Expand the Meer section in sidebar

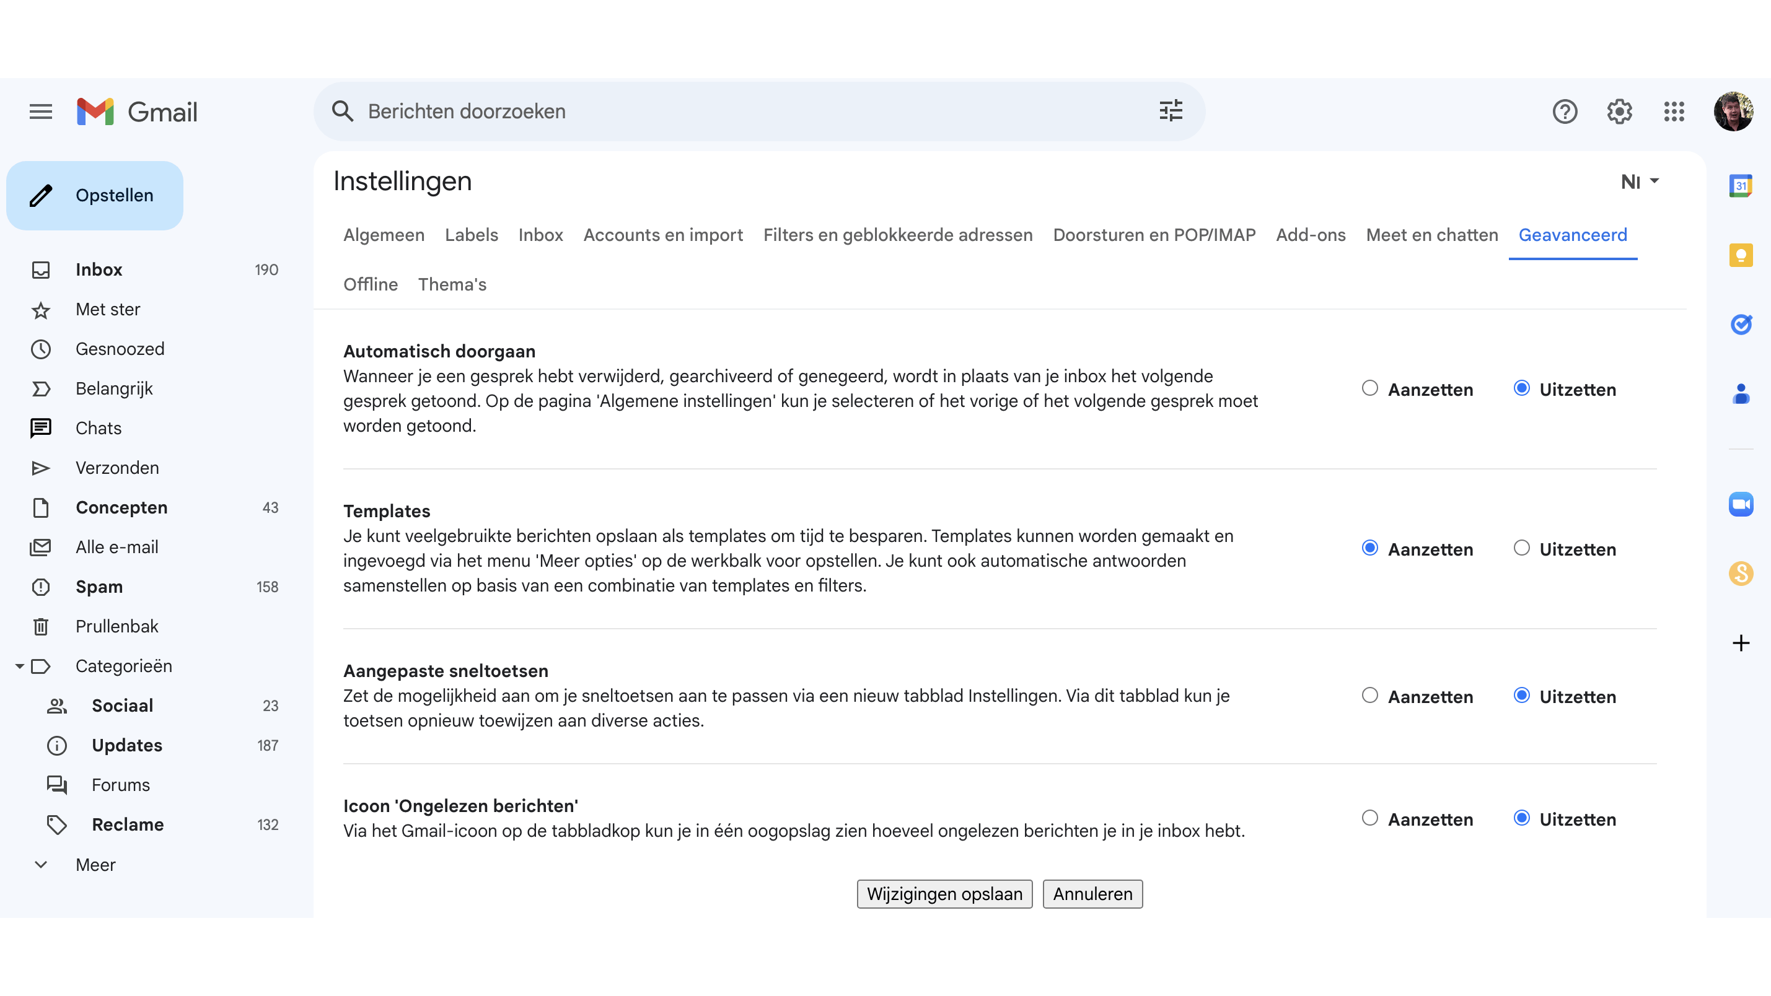coord(95,865)
